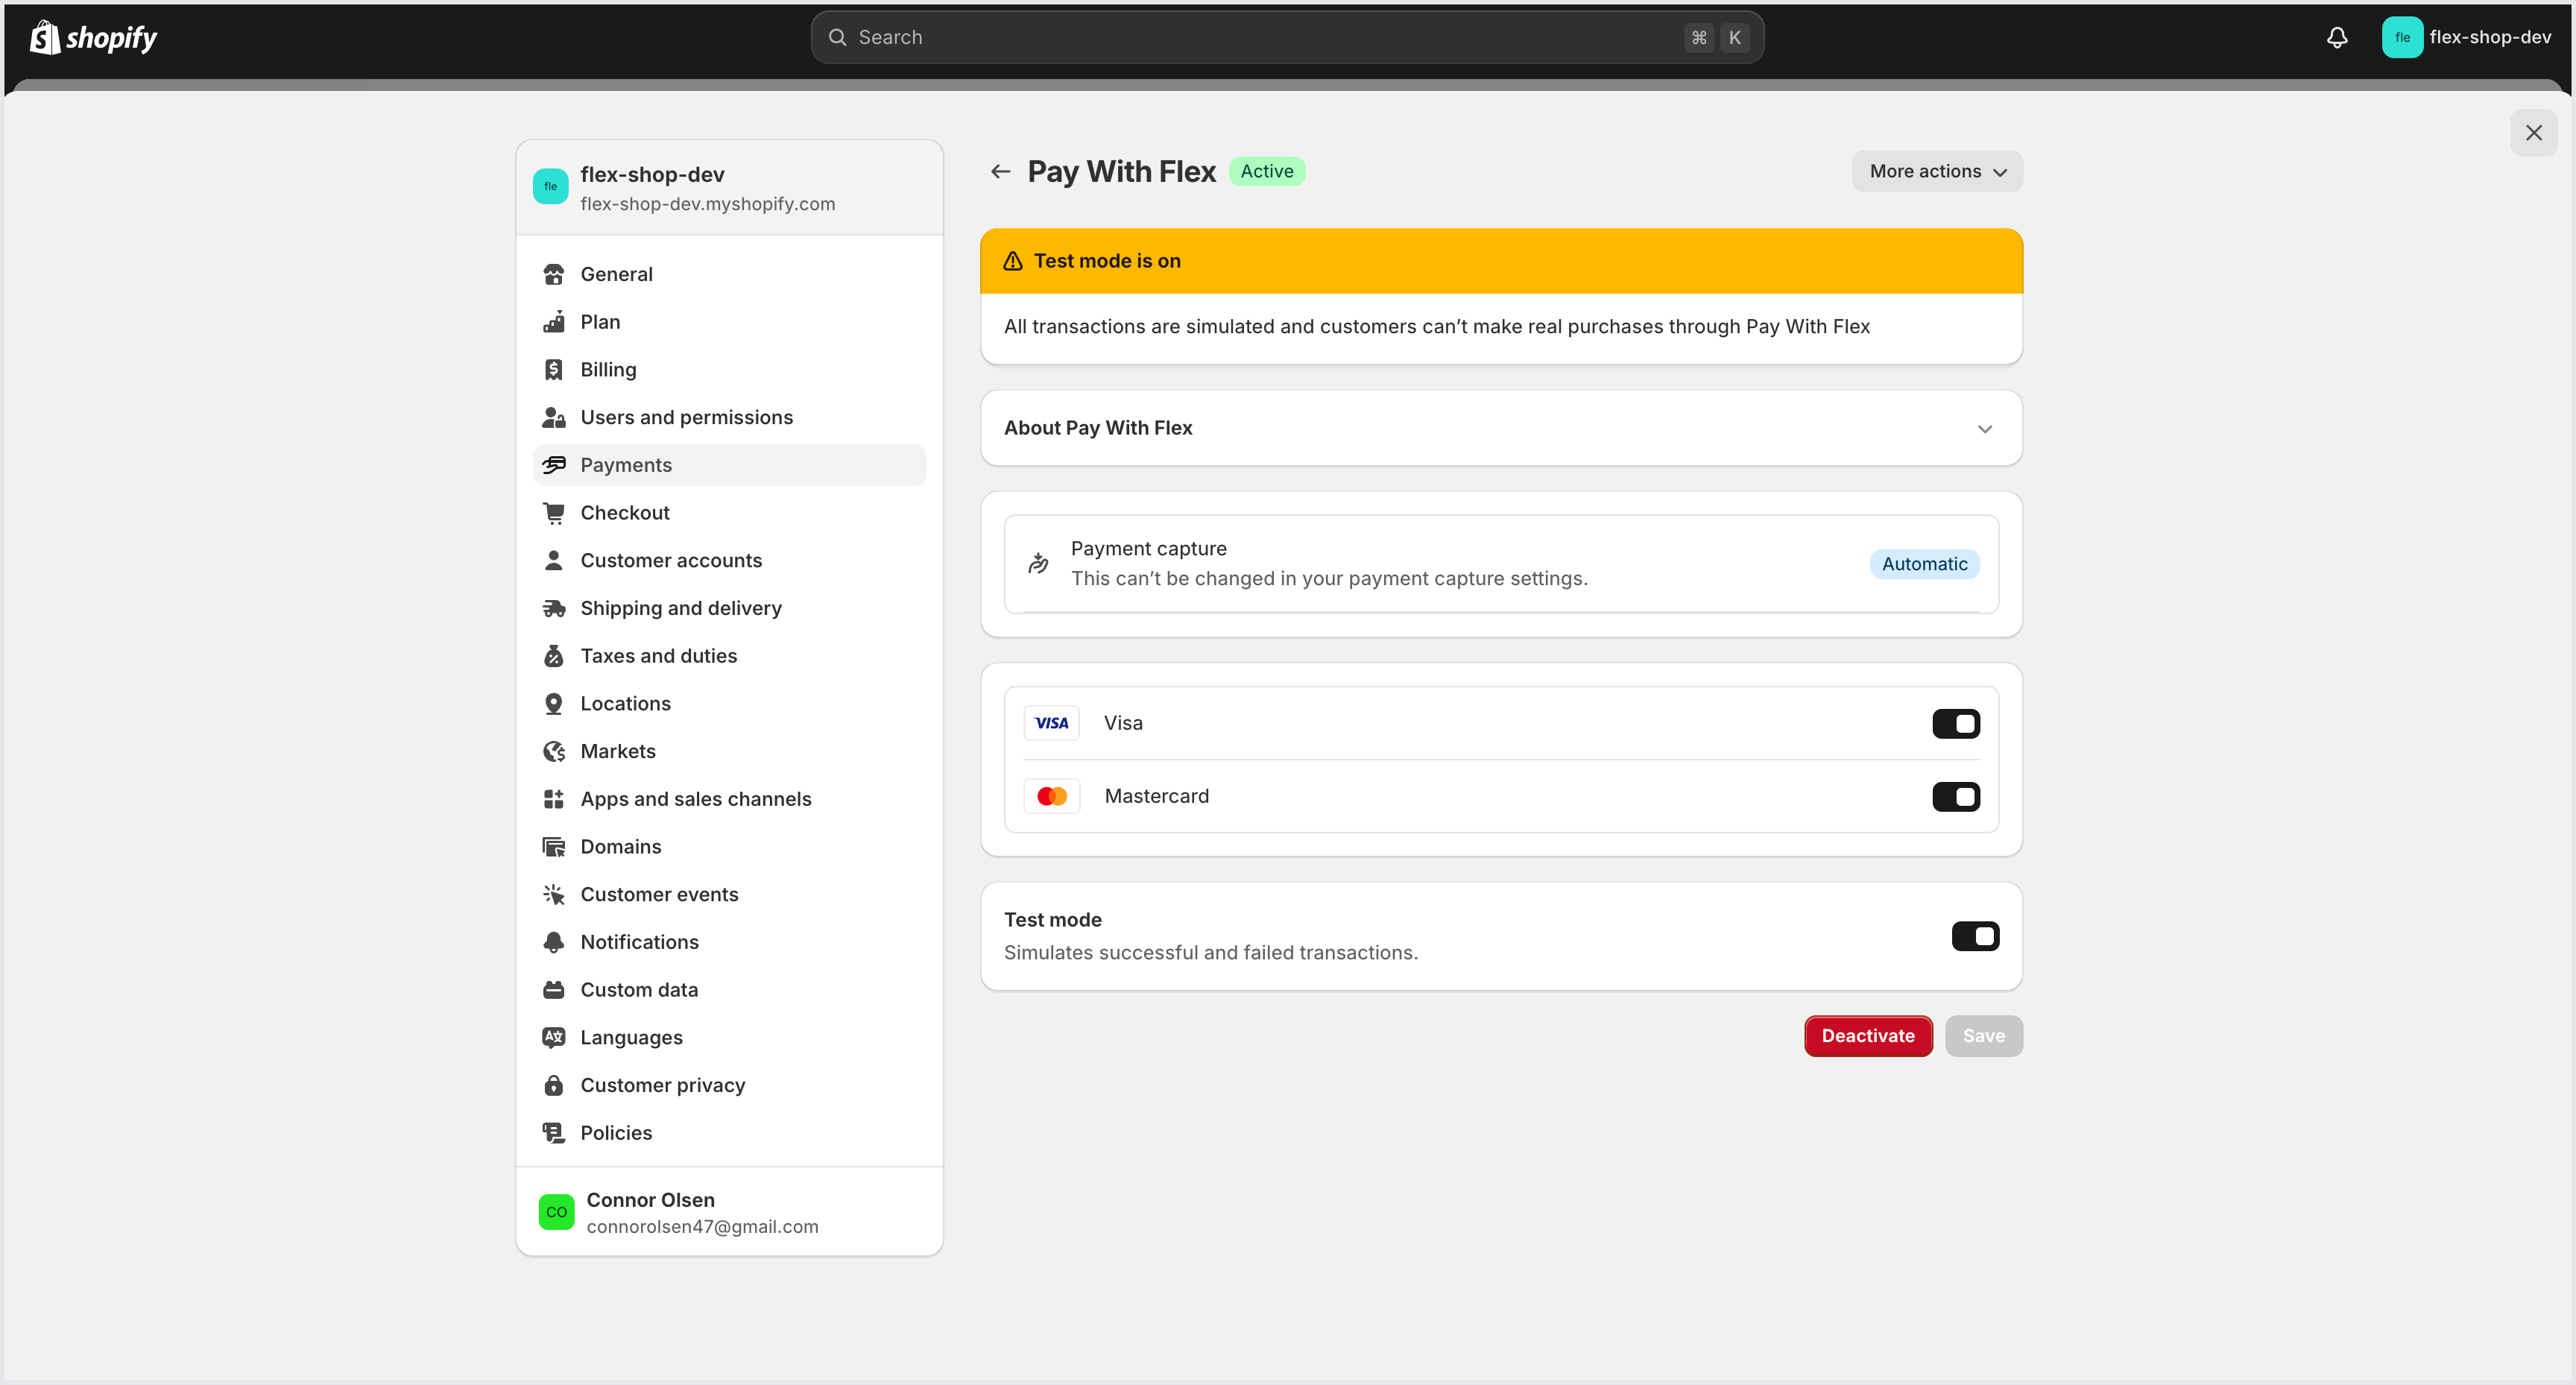Screen dimensions: 2576x1385
Task: Click the Deactivate button
Action: [1868, 1036]
